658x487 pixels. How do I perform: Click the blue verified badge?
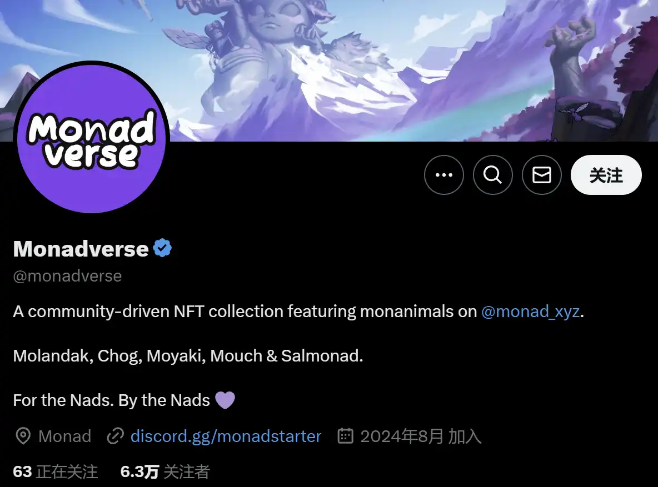point(162,248)
